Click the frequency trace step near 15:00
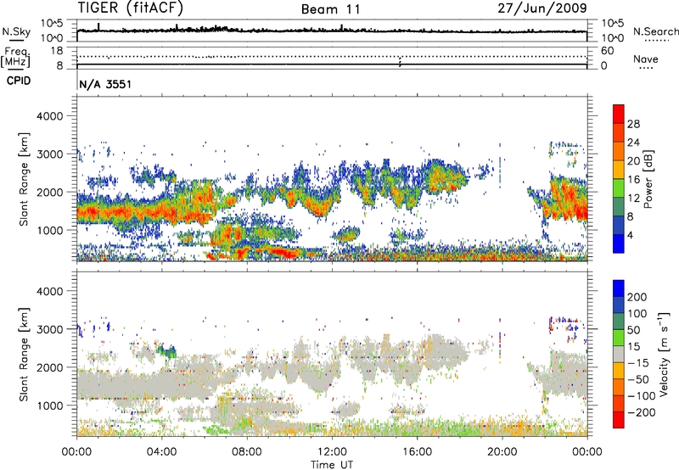 pyautogui.click(x=400, y=61)
